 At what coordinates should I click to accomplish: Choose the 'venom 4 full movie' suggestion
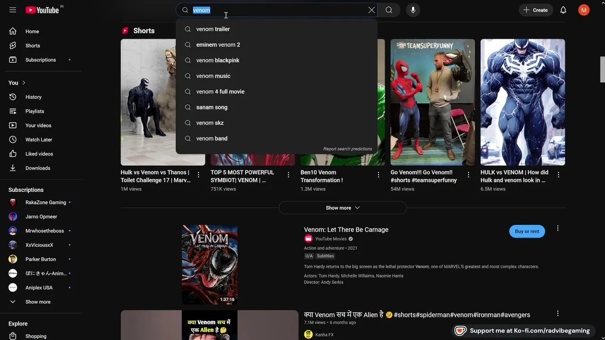coord(277,92)
